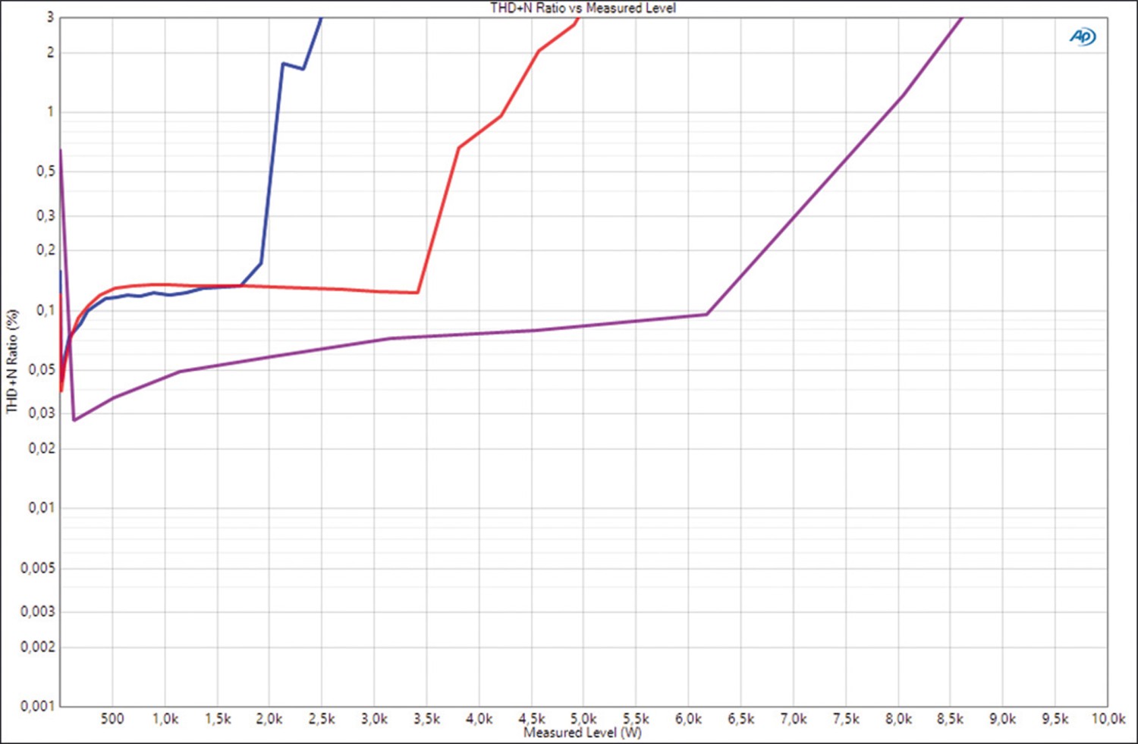Viewport: 1138px width, 744px height.
Task: Click the 0,1 tick label on Y-axis
Action: click(45, 310)
